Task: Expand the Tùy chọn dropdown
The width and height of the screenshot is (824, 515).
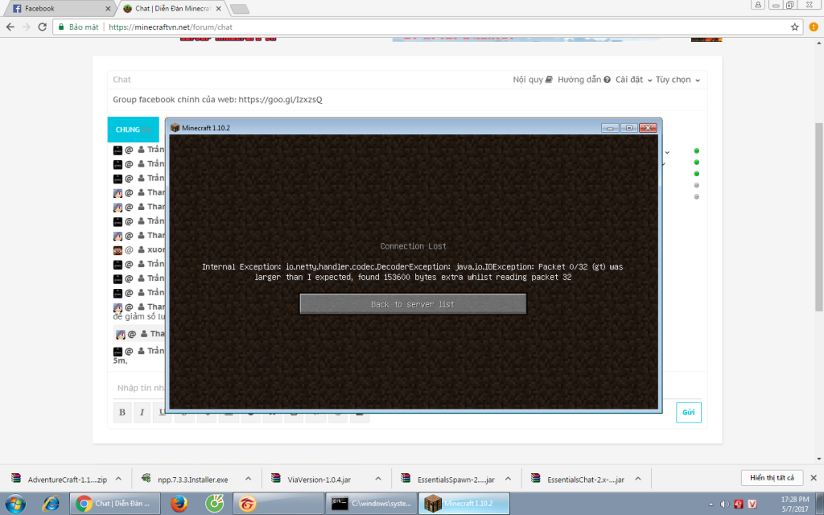Action: pyautogui.click(x=678, y=80)
